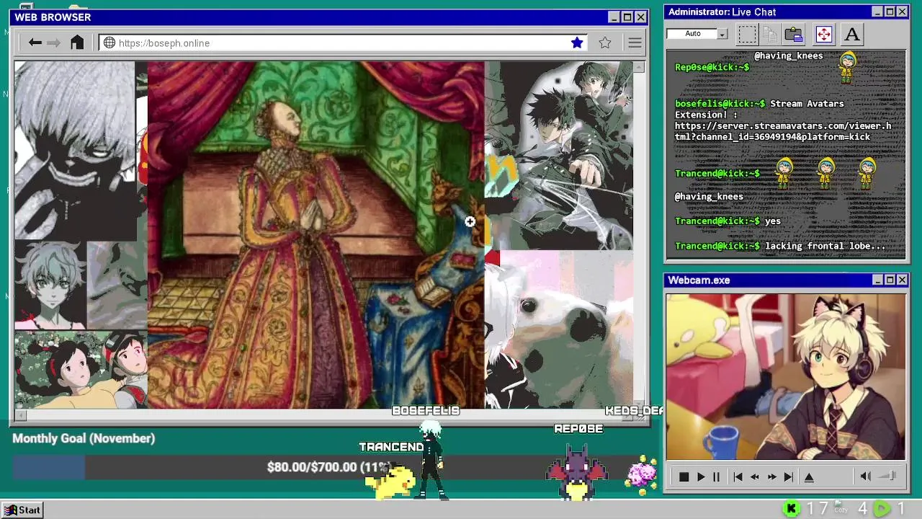Click the 'lacking frontal lobe...' chat message
Image resolution: width=922 pixels, height=519 pixels.
pyautogui.click(x=825, y=246)
